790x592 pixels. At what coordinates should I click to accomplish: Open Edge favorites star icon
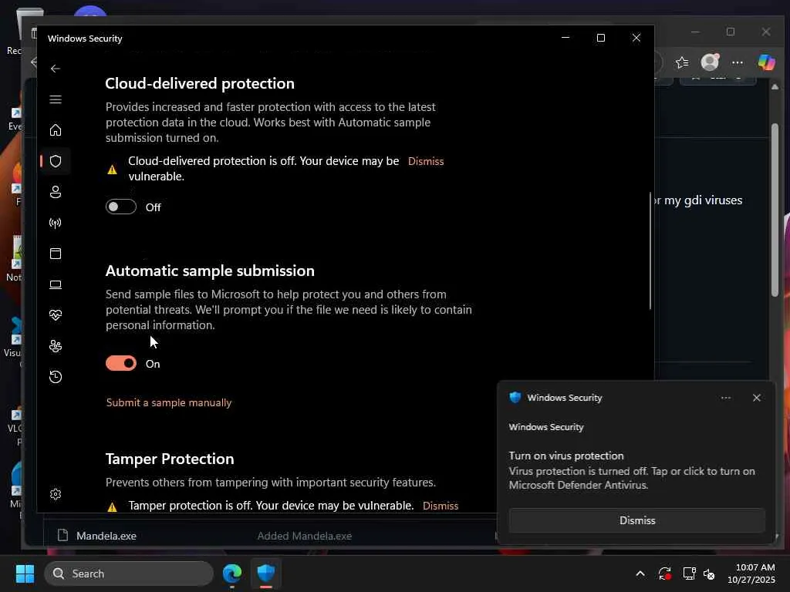682,62
